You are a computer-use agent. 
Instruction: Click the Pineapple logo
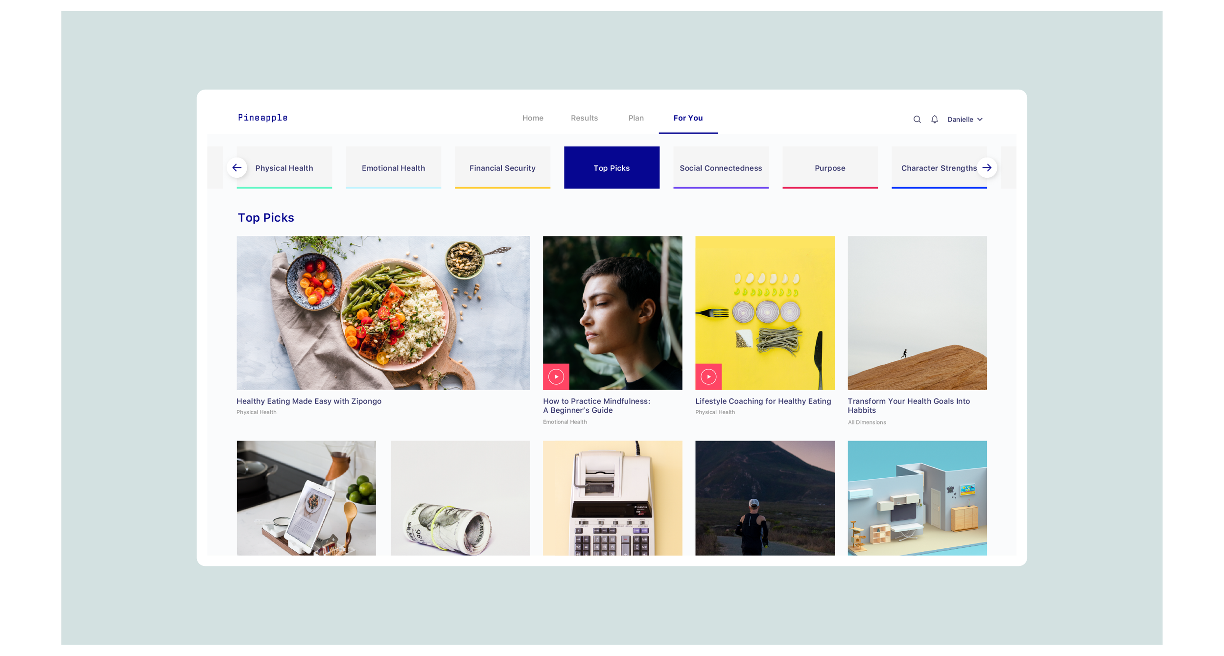263,117
